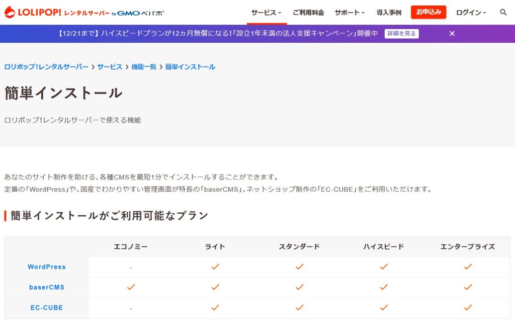Open the WordPress link in the table
This screenshot has height=328, width=515.
click(47, 267)
